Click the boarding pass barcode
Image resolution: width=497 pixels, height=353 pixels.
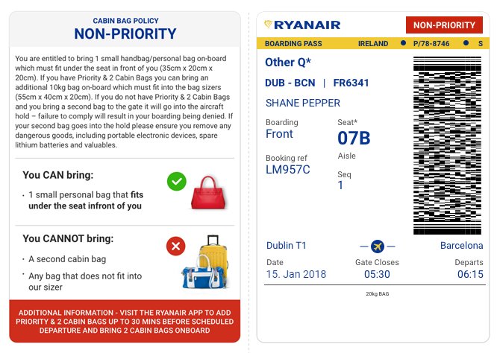447,145
